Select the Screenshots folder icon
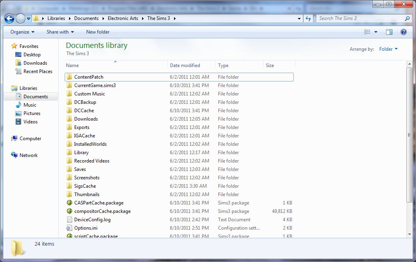 coord(69,178)
